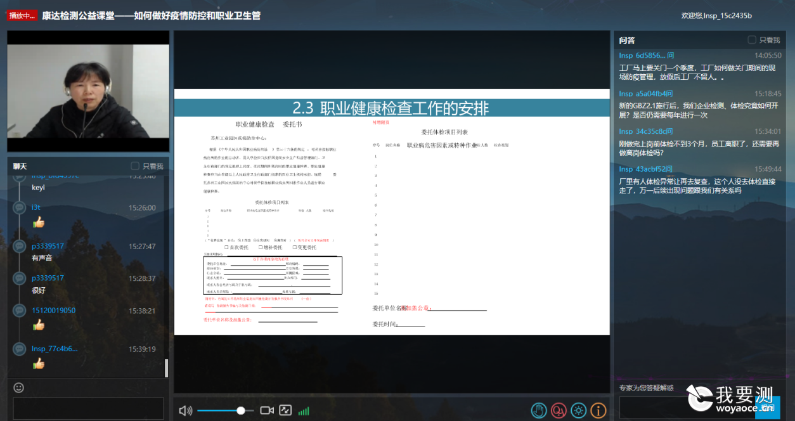Focus the question input box under 专家为您答疑解惑

coord(687,408)
